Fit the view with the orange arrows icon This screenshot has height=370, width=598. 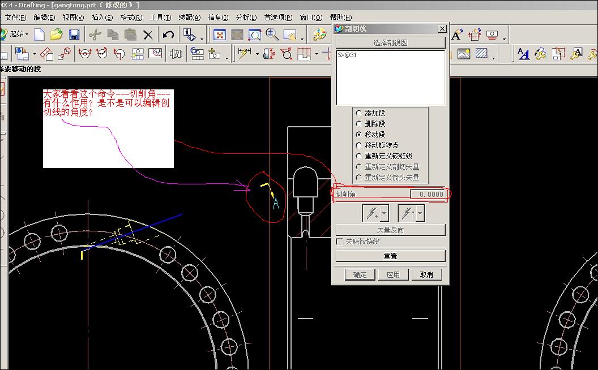click(219, 35)
